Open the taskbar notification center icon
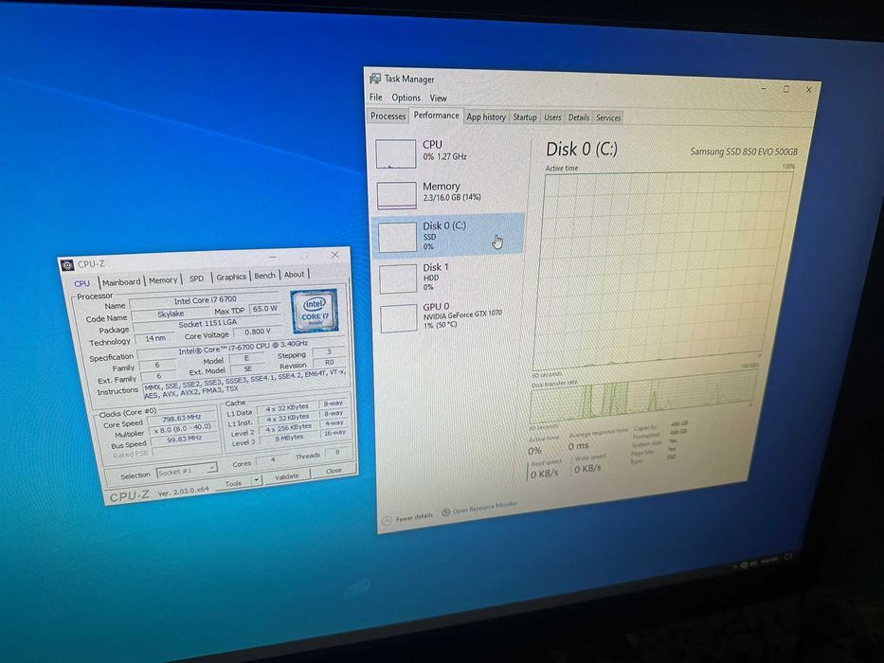884x663 pixels. 788,557
